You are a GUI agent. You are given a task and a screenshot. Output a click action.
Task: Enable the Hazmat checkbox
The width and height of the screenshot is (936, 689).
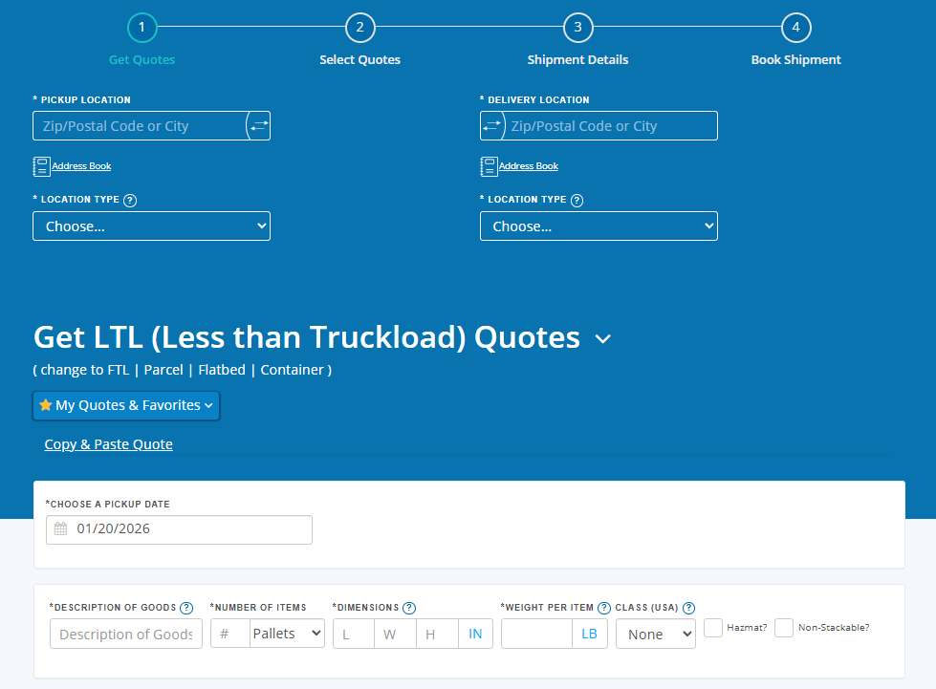coord(712,627)
